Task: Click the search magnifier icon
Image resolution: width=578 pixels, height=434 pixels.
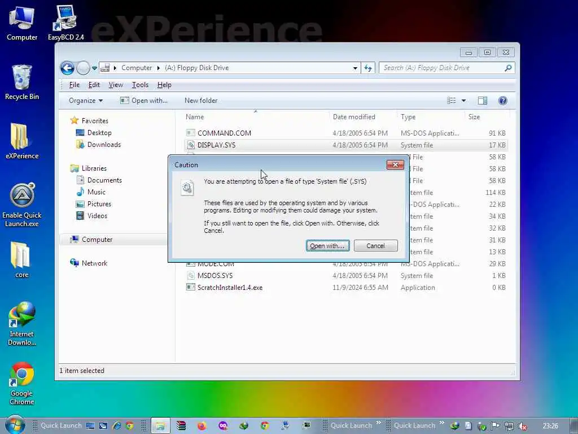Action: (508, 68)
